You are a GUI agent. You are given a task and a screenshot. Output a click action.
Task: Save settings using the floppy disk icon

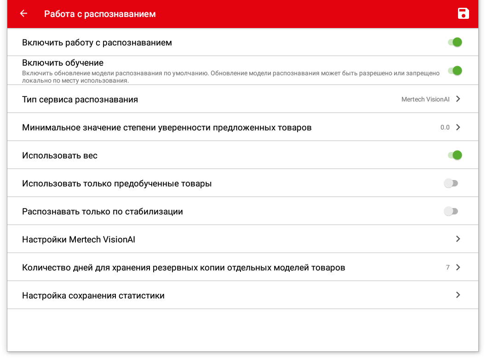464,13
